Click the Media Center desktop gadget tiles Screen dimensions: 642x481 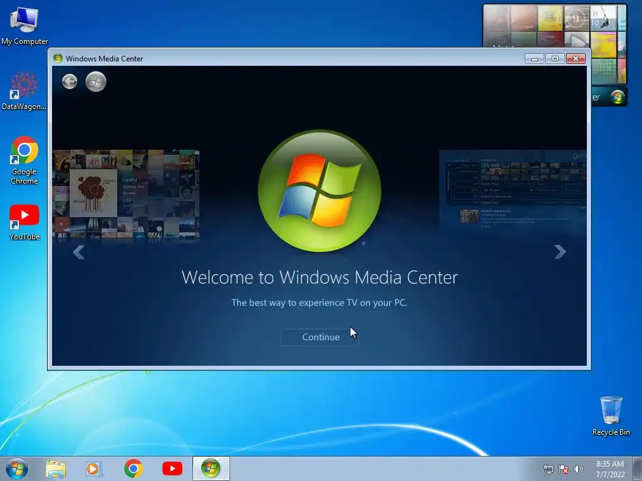pyautogui.click(x=555, y=26)
